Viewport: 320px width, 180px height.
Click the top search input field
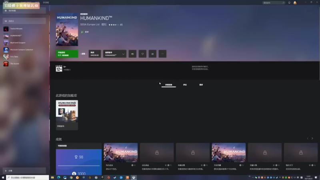click(274, 3)
